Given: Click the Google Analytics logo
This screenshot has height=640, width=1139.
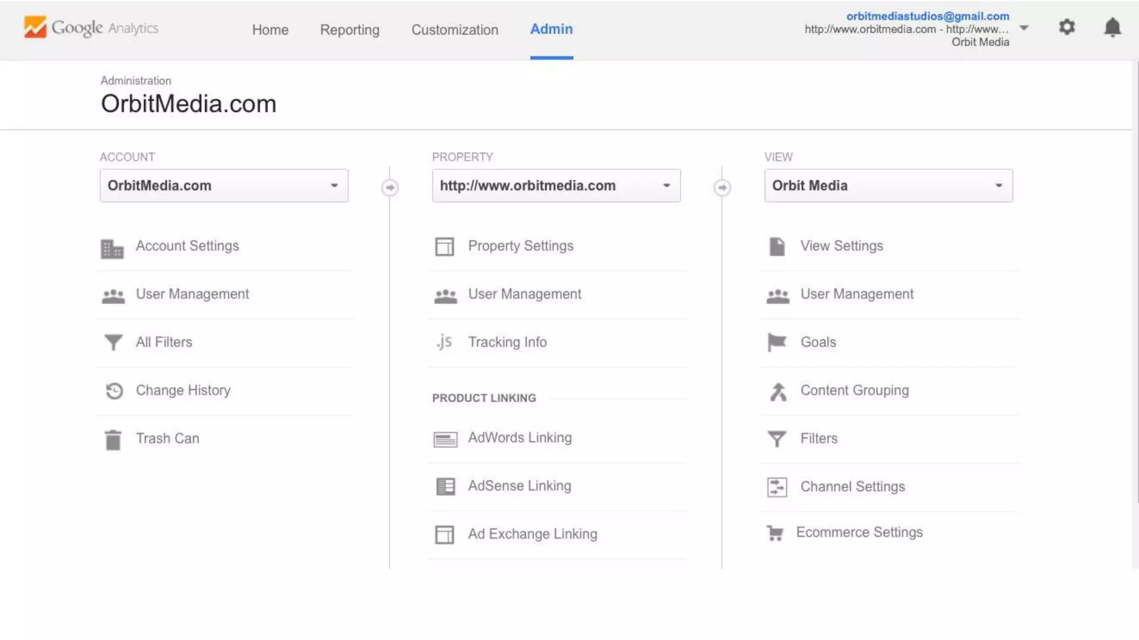Looking at the screenshot, I should click(91, 27).
